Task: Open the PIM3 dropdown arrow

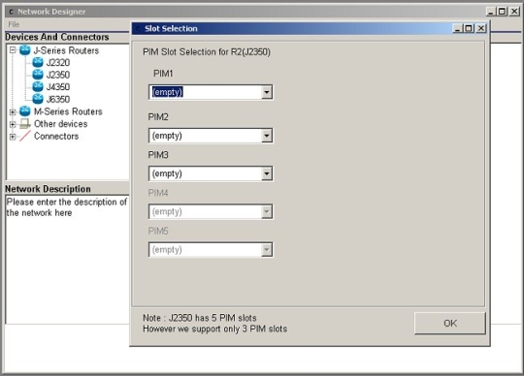Action: click(266, 173)
